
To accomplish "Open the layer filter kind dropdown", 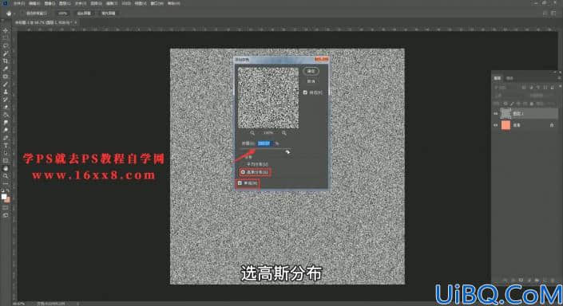I will point(506,87).
